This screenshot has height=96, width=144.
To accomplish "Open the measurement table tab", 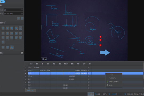I will [x=30, y=90].
